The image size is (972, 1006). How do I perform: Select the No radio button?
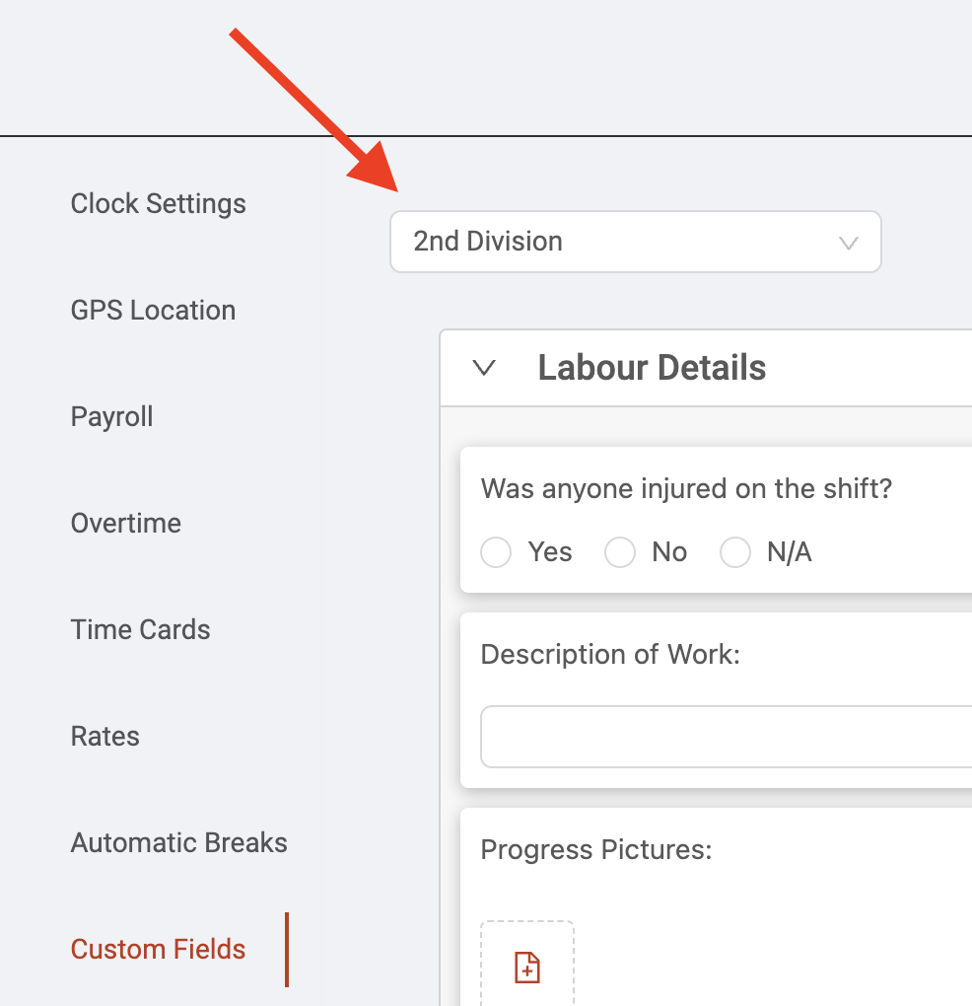tap(620, 552)
